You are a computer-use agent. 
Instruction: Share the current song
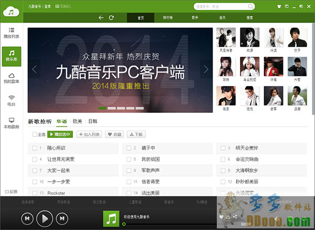click(235, 217)
